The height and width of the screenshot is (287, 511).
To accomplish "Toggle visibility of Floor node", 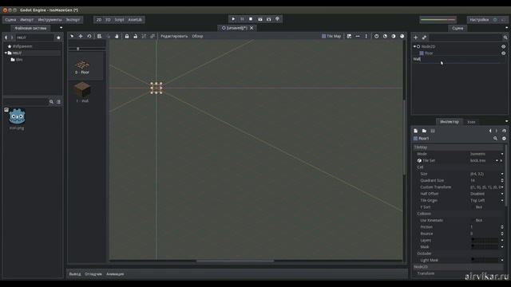I will click(504, 53).
